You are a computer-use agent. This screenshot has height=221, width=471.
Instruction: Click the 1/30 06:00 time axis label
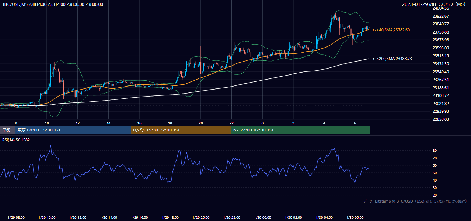[355, 218]
